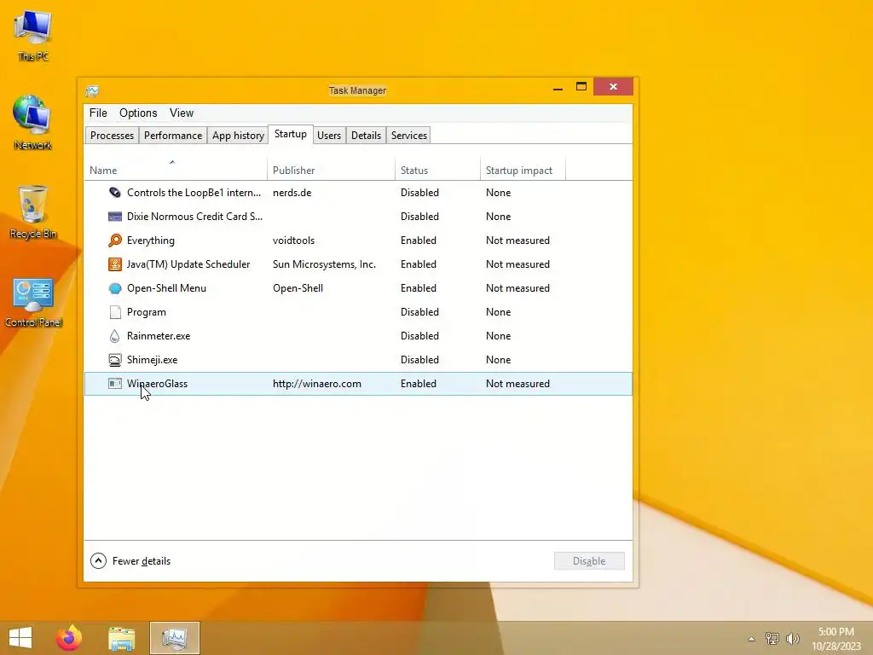Select the Everything row name text
This screenshot has height=655, width=873.
click(x=150, y=241)
